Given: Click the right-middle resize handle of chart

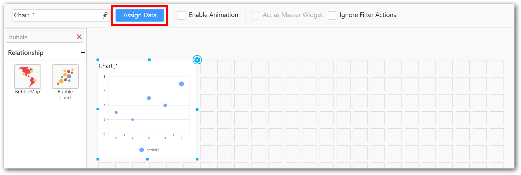Looking at the screenshot, I should click(197, 110).
